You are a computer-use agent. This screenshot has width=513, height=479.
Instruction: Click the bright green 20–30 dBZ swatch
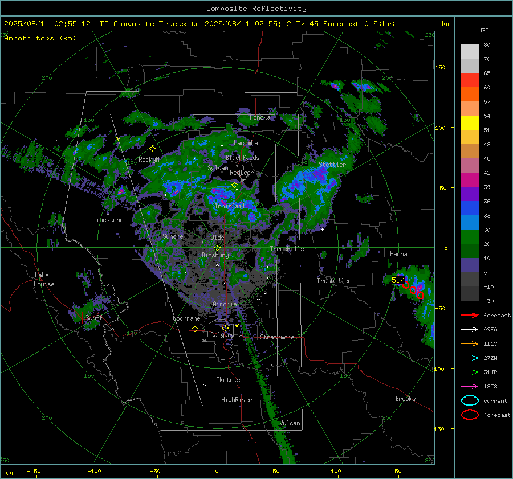click(x=470, y=237)
